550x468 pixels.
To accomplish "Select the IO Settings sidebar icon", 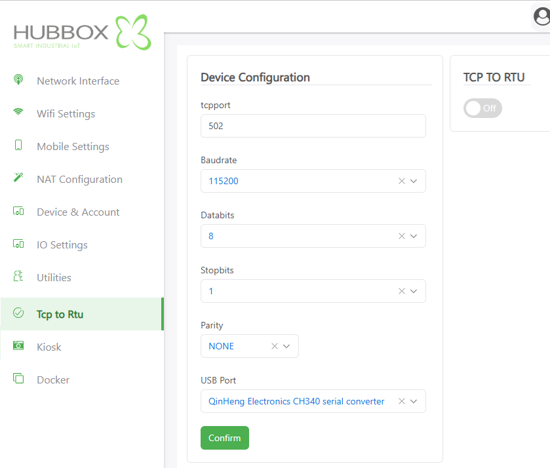I will [x=18, y=244].
